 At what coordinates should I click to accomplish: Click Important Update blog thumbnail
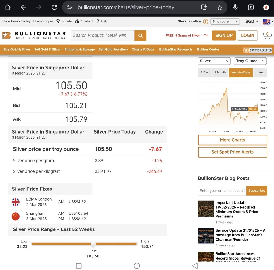coord(206,208)
